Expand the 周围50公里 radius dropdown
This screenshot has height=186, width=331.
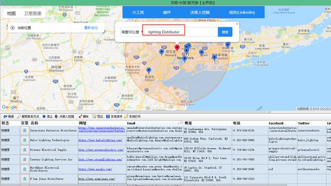pyautogui.click(x=131, y=32)
